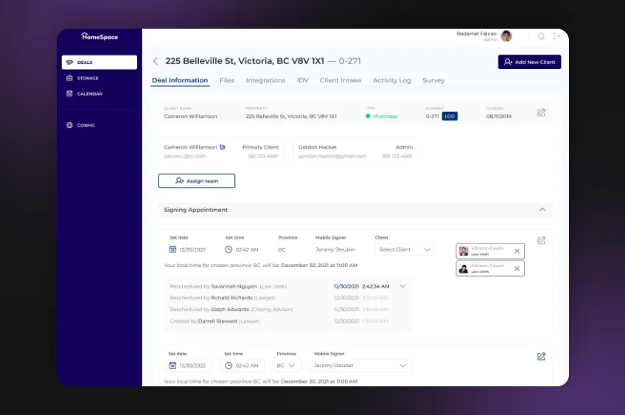Open the Activity Log tab
The height and width of the screenshot is (415, 625).
391,80
